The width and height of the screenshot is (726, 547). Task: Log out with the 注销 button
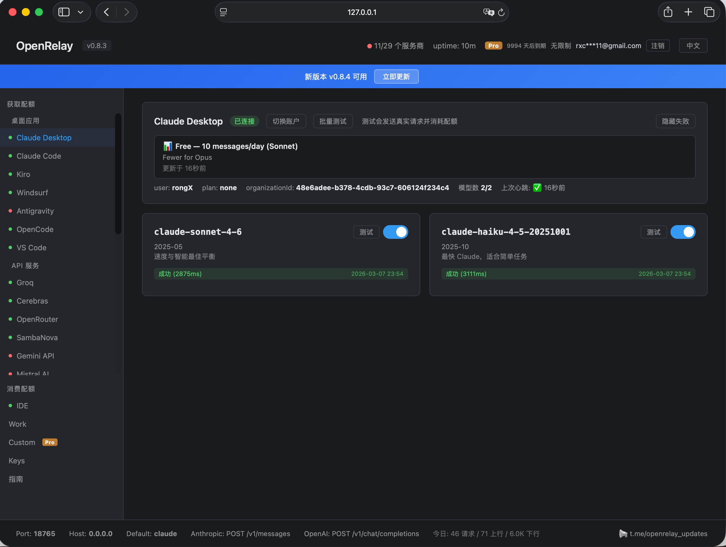point(658,46)
